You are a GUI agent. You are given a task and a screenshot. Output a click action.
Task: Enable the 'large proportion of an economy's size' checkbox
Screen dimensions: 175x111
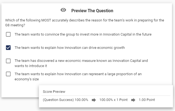click(x=8, y=74)
